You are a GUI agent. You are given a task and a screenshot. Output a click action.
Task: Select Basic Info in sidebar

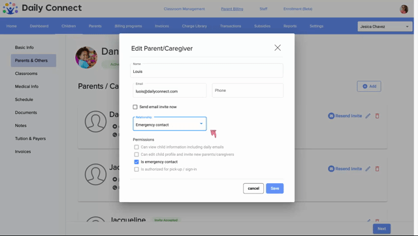(24, 48)
